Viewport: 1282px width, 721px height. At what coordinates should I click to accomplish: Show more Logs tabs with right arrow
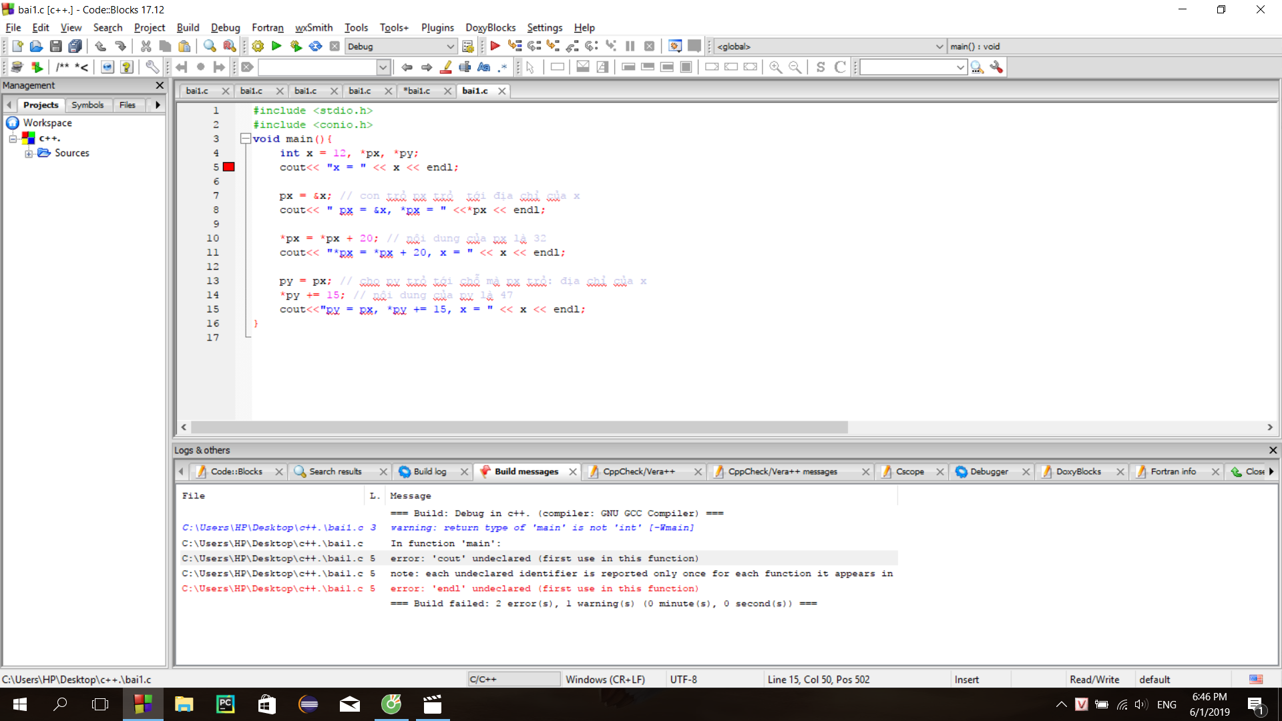1271,471
